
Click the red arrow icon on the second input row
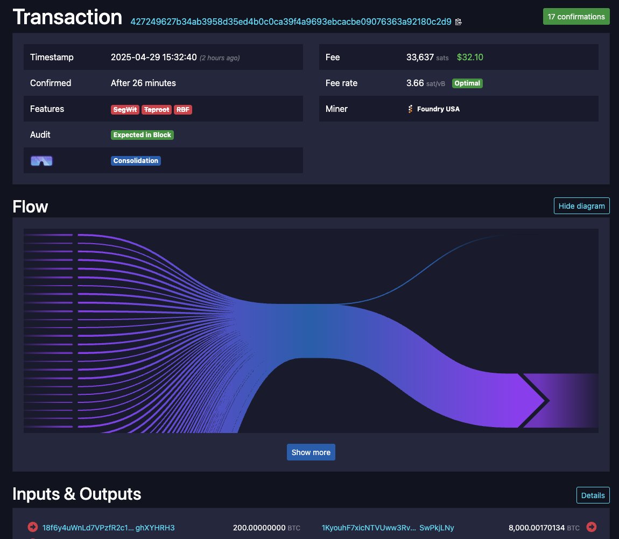coord(32,538)
